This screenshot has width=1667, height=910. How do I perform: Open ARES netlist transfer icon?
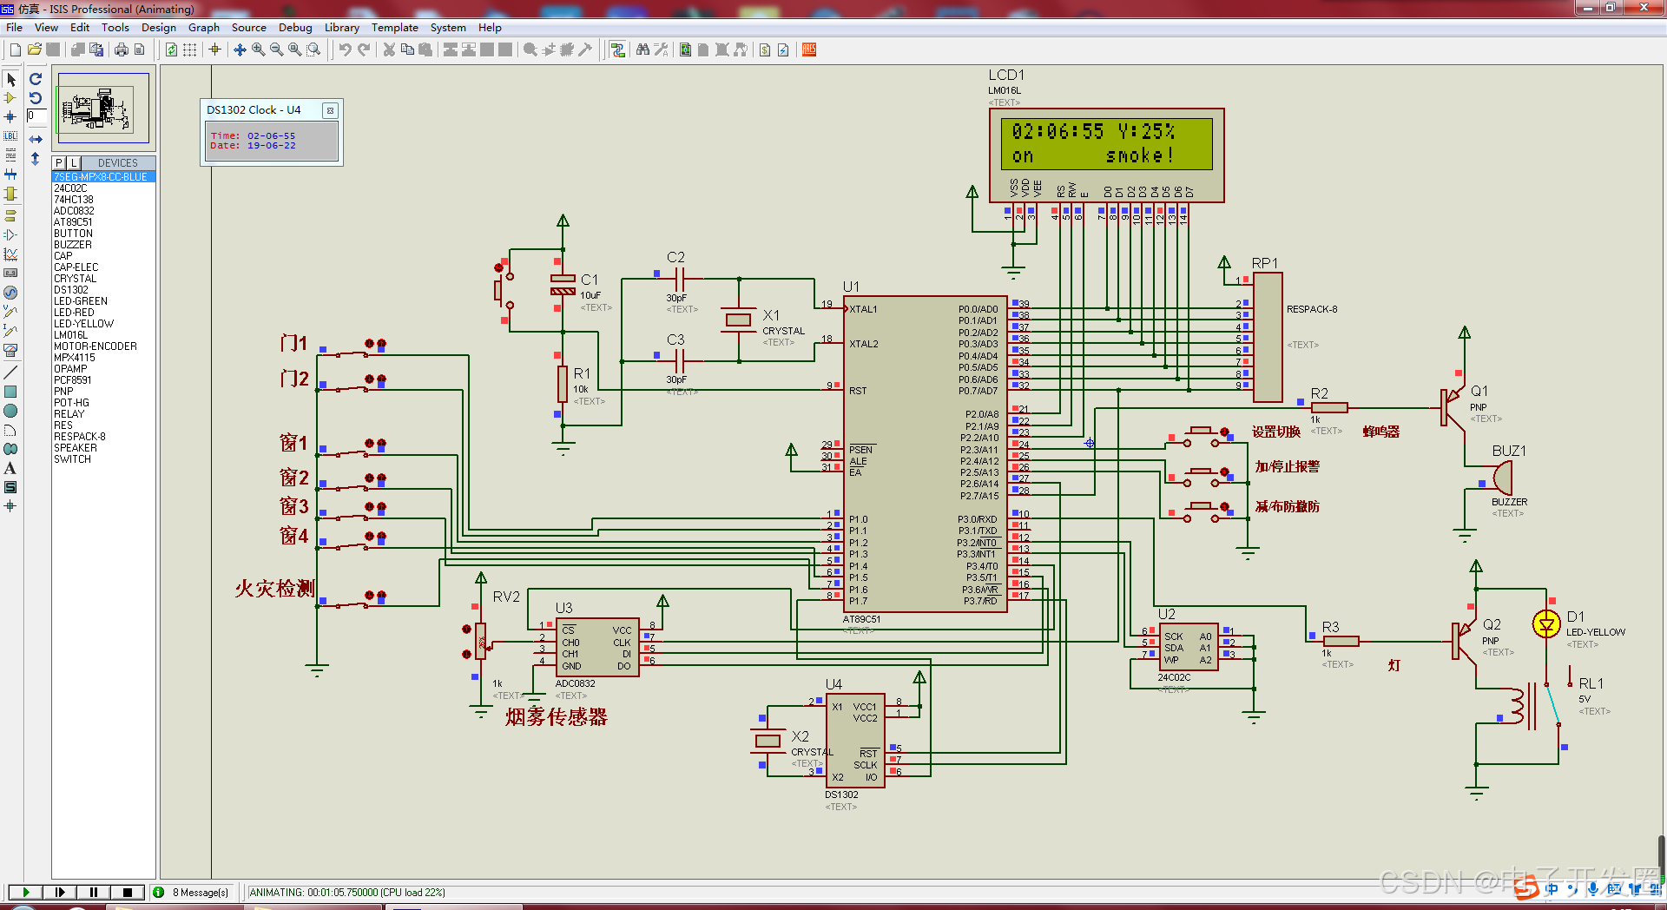[x=809, y=49]
